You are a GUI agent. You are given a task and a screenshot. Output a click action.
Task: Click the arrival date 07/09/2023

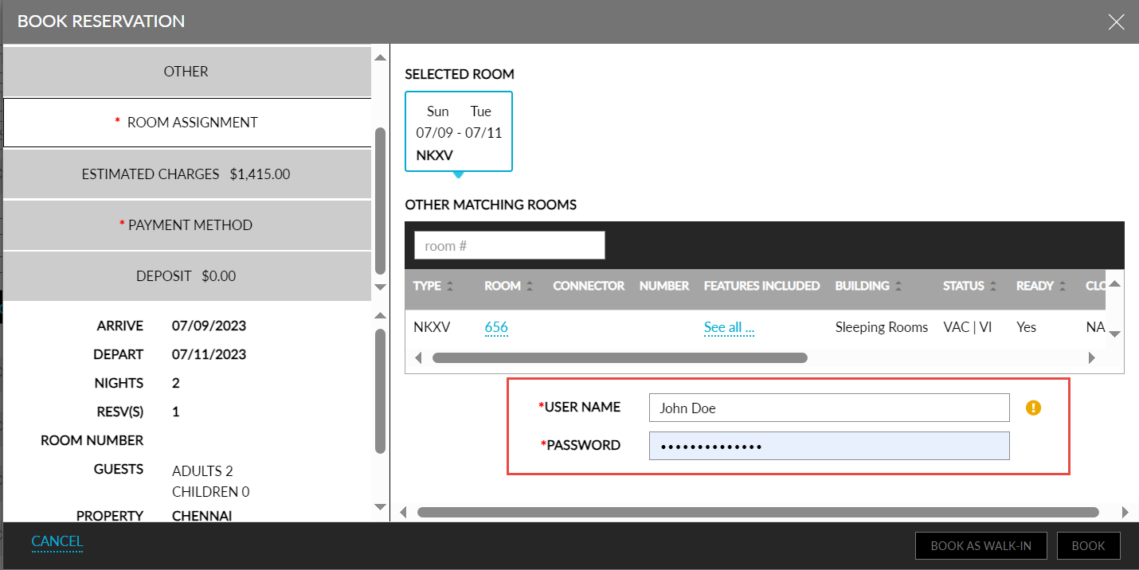pos(209,326)
